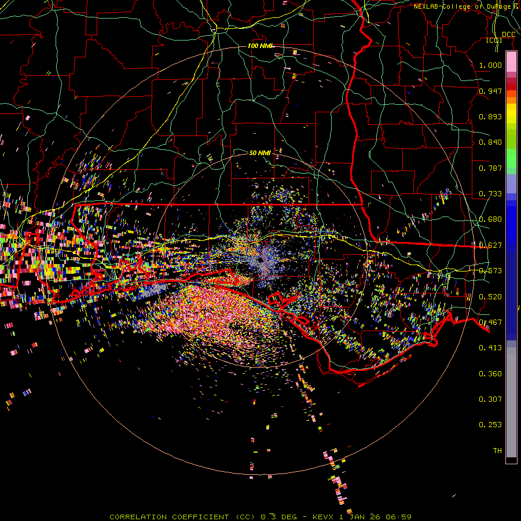Select the 0.307 legend value
Viewport: 521px width, 521px height.
coord(490,399)
